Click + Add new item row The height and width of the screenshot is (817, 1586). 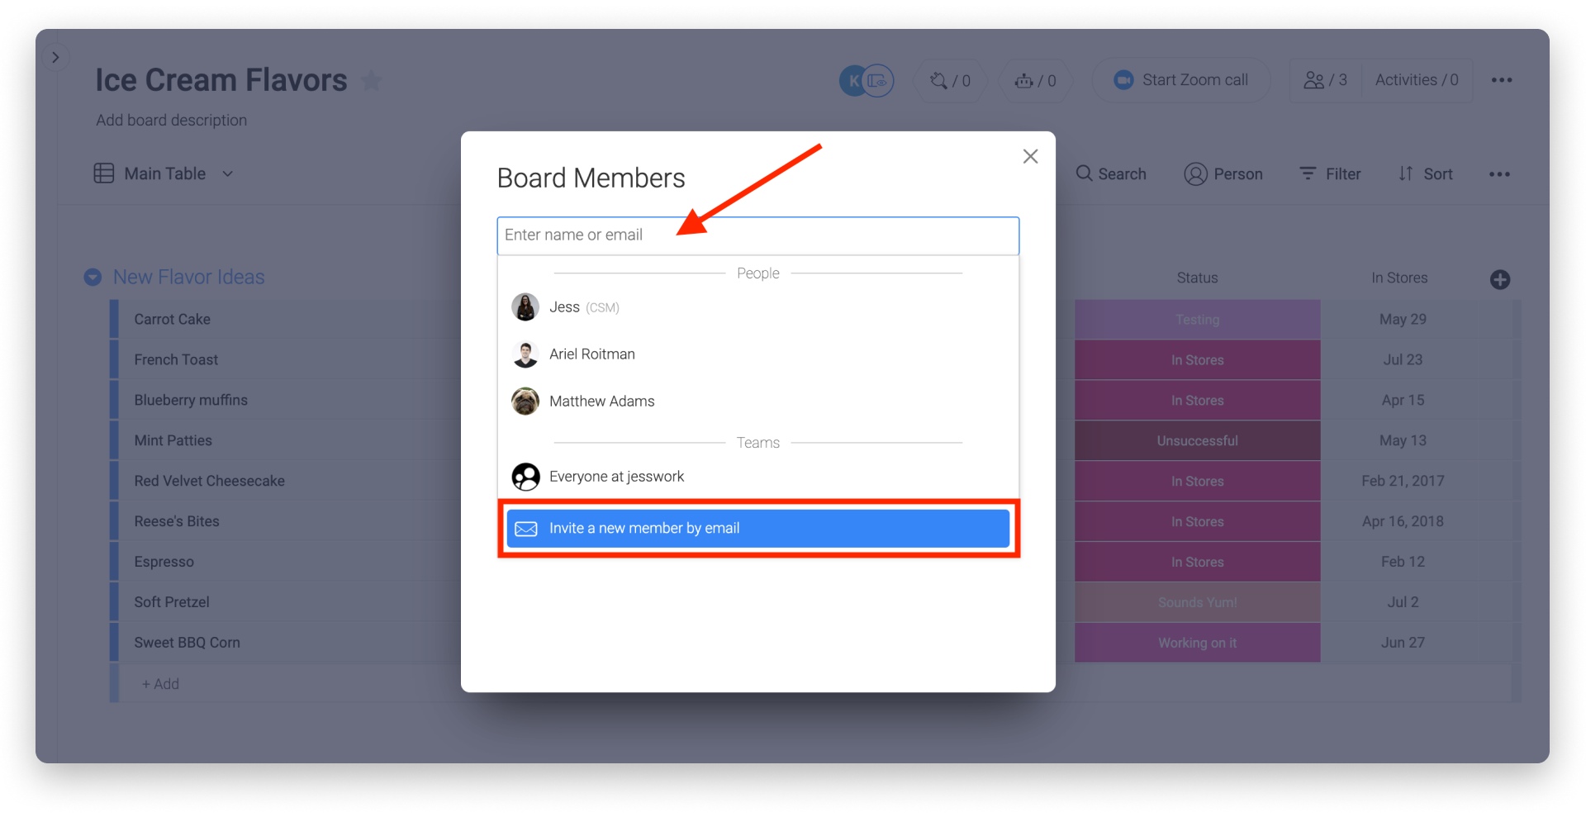coord(159,685)
